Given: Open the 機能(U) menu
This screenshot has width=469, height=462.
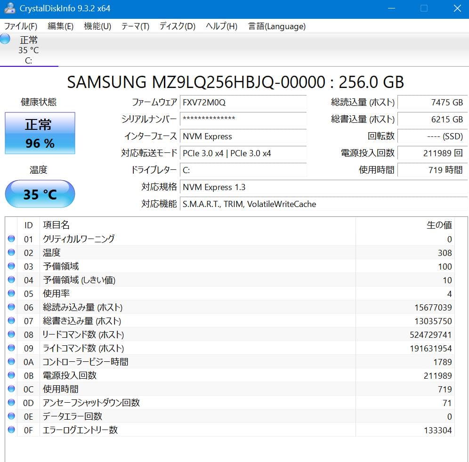Looking at the screenshot, I should [x=97, y=26].
